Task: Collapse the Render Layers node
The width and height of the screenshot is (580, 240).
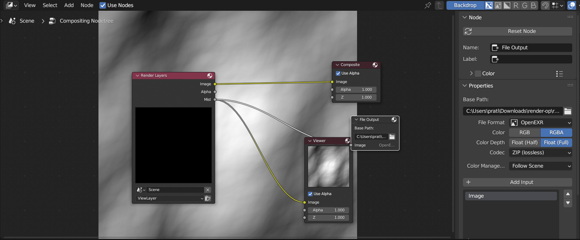Action: click(x=137, y=75)
